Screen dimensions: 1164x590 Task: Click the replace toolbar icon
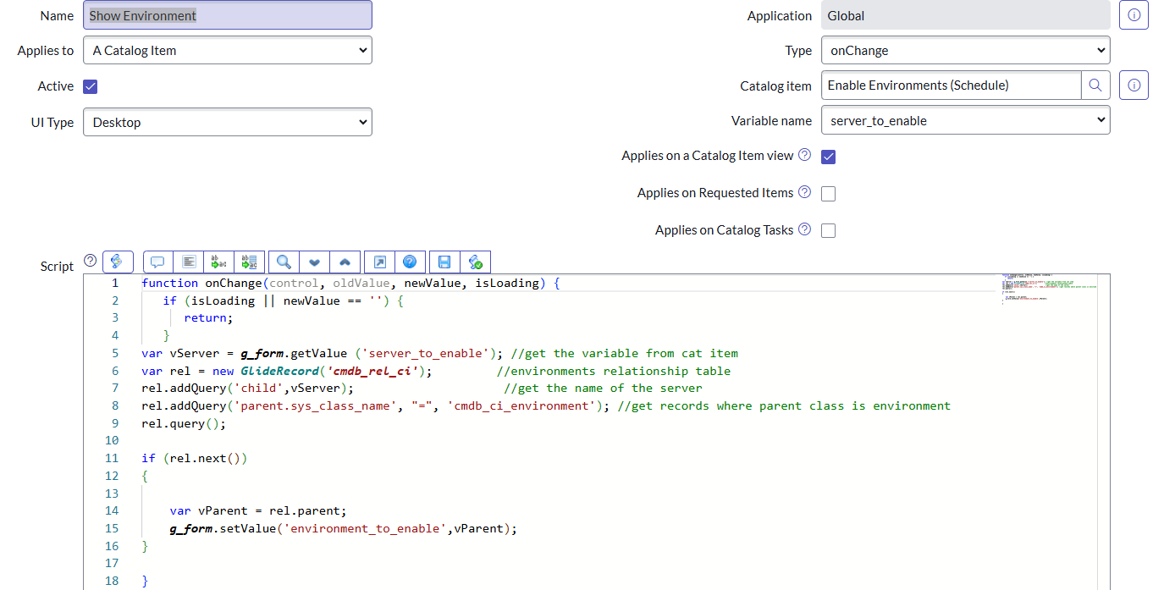218,262
